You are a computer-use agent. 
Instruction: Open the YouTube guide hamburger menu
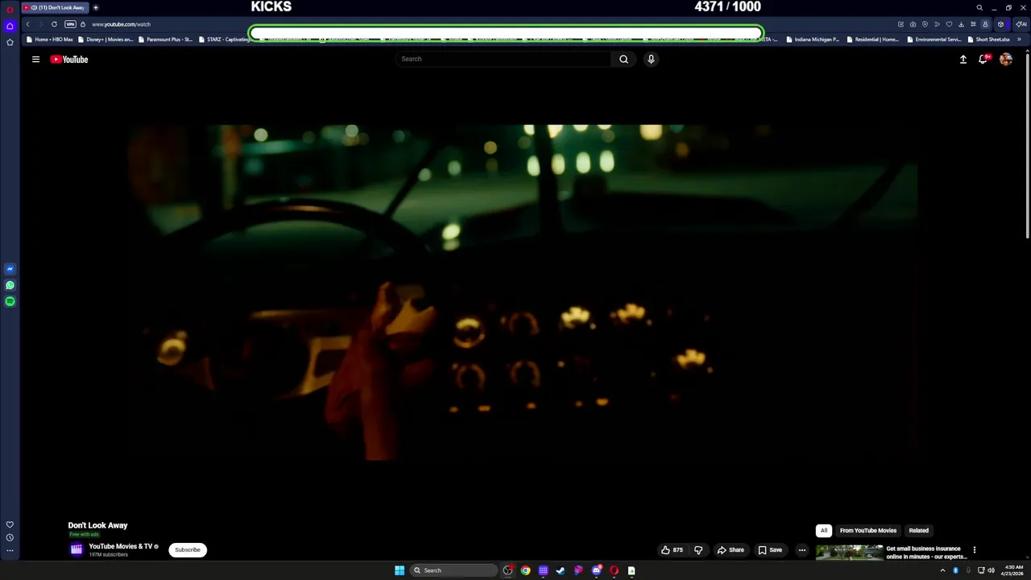[x=35, y=59]
